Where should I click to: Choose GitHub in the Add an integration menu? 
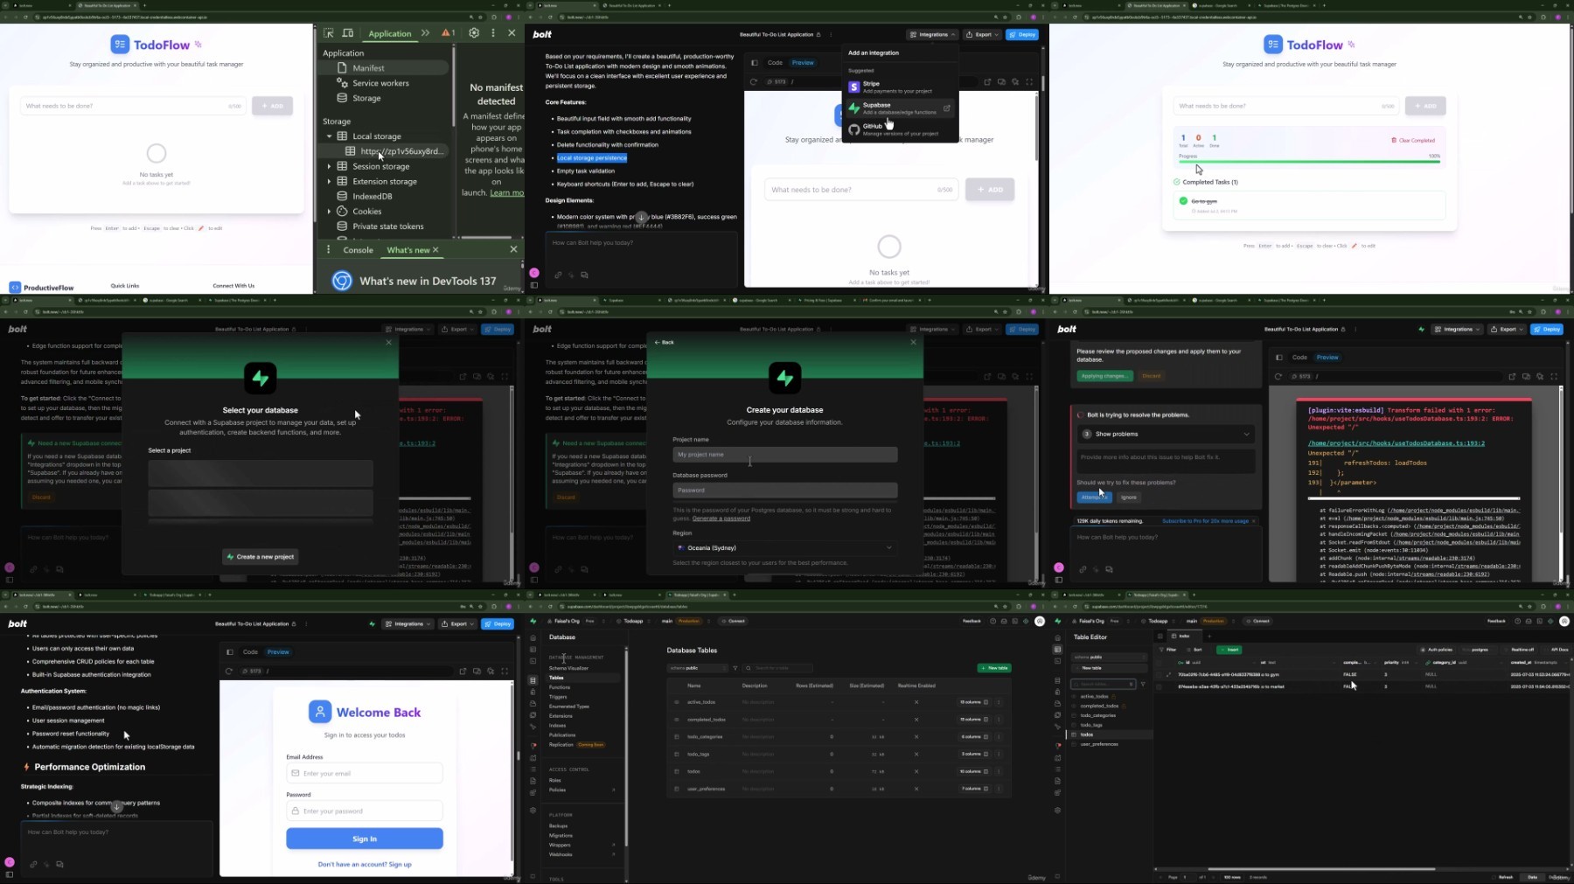pyautogui.click(x=899, y=129)
